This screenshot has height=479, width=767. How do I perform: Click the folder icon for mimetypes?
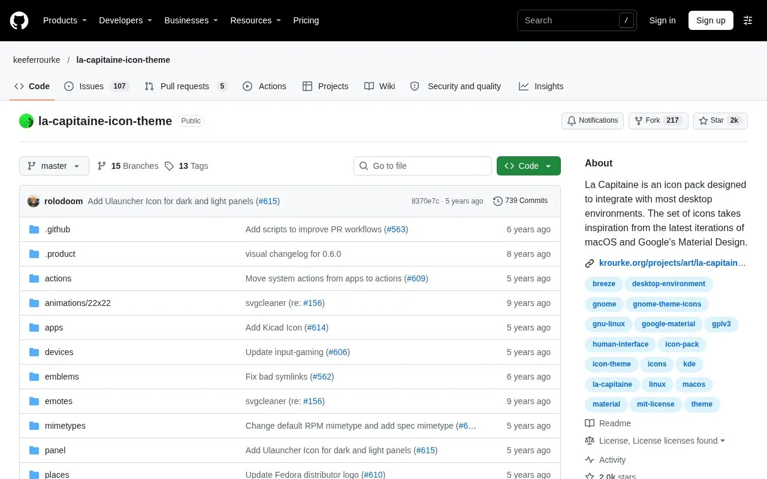click(x=34, y=426)
